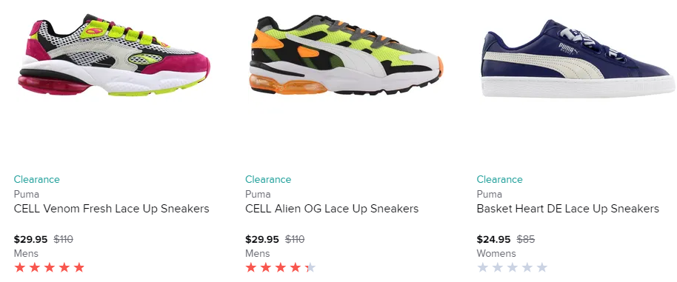Image resolution: width=677 pixels, height=282 pixels.
Task: Click the Clearance label above Basket Heart DE
Action: [499, 179]
